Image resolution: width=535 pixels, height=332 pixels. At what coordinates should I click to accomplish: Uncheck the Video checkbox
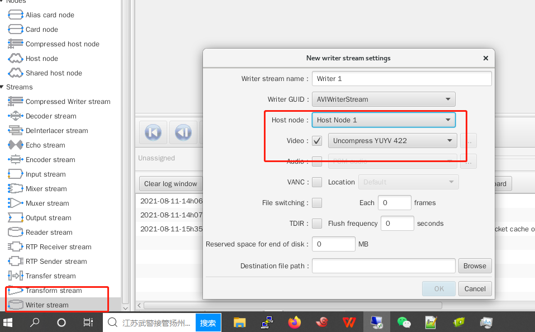pyautogui.click(x=317, y=141)
